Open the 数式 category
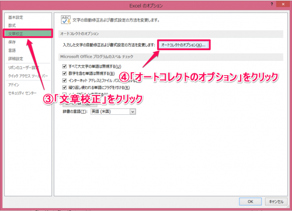 coord(12,26)
